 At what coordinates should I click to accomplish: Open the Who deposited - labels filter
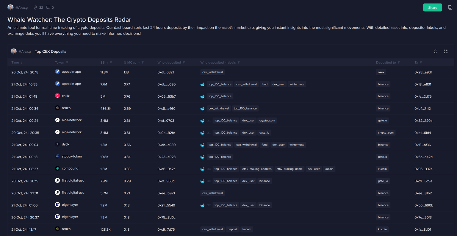[x=239, y=62]
